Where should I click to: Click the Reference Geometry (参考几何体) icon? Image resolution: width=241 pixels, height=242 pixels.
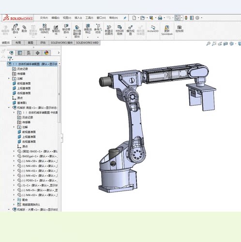pos(98,29)
